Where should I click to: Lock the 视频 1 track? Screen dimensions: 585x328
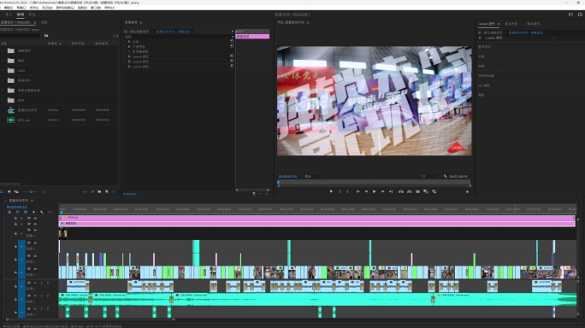tap(15, 272)
